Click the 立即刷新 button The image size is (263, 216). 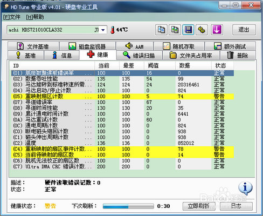(x=199, y=206)
